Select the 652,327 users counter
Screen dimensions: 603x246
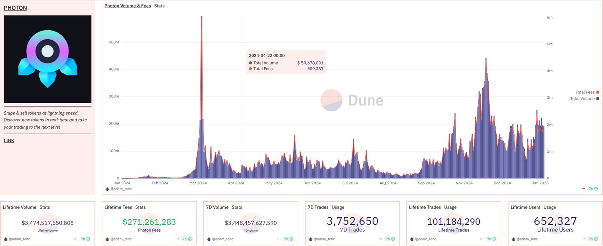[555, 221]
